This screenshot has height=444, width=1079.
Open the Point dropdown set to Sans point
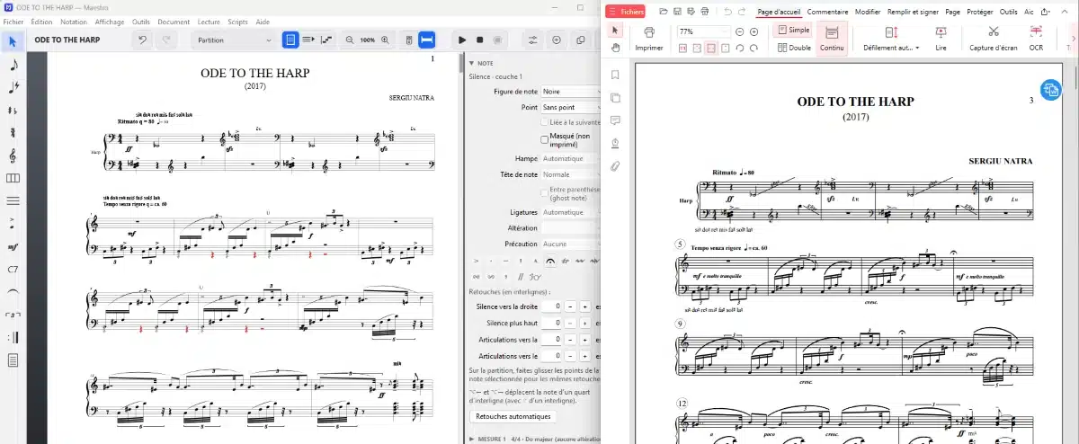tap(570, 107)
